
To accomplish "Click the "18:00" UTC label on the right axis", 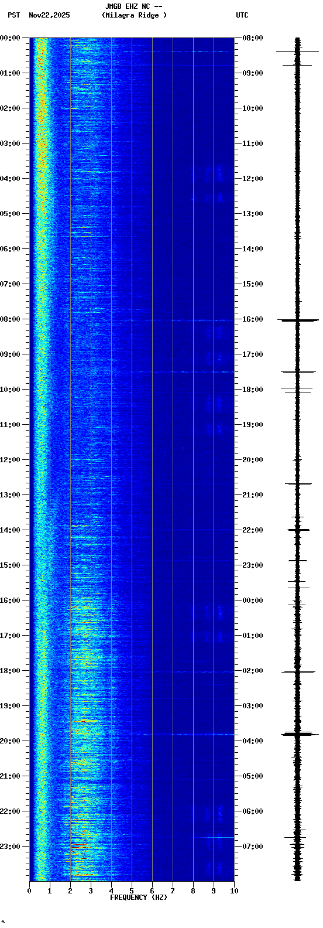I will (x=253, y=390).
